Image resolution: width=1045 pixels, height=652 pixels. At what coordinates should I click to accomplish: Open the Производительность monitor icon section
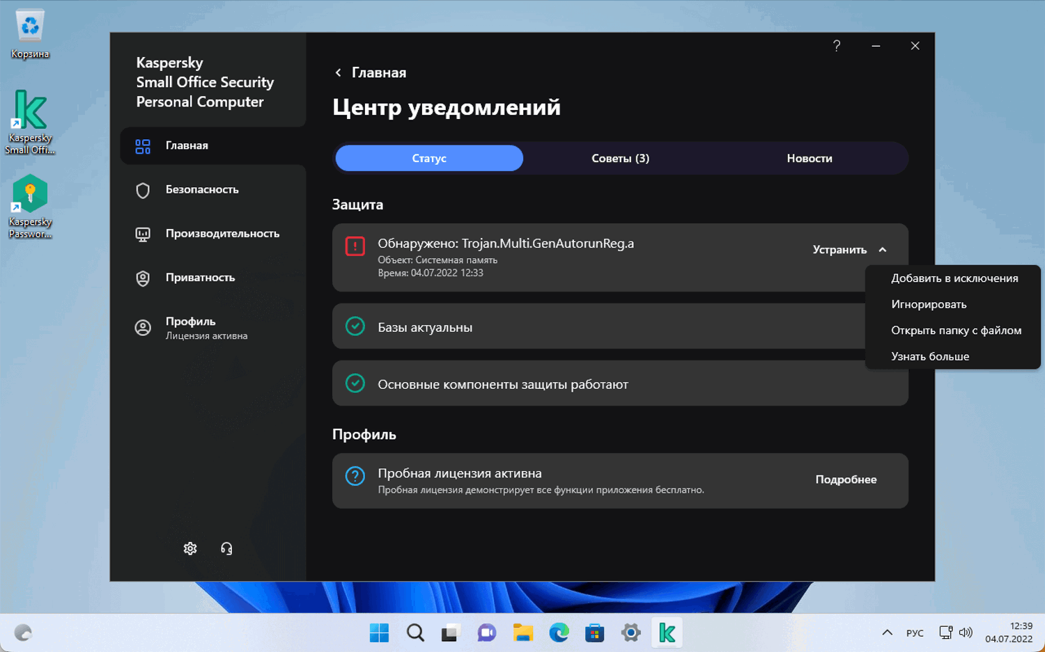tap(143, 234)
